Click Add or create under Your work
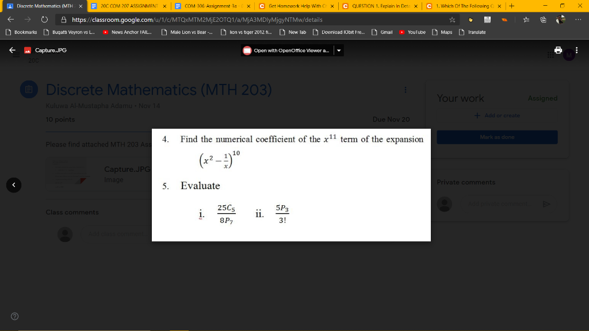Screen dimensions: 589x331 [497, 116]
